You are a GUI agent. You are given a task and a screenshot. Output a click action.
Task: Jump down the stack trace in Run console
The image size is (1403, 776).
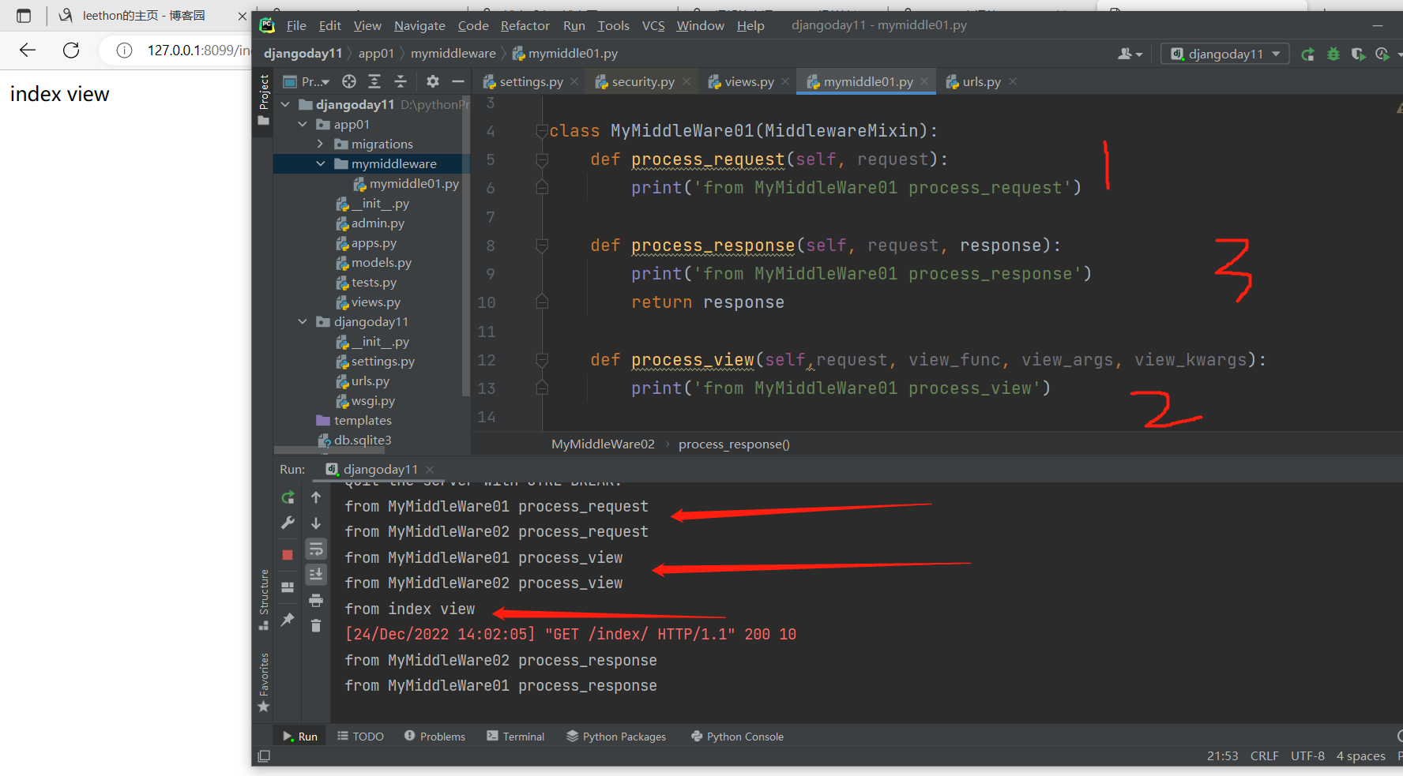coord(316,523)
